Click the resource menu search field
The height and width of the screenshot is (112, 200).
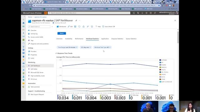[39, 26]
